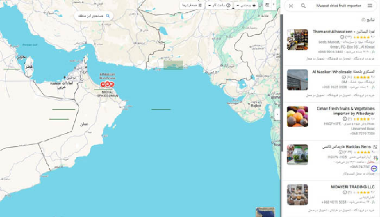Open the Thamarat Albasateen photo thumbnail
The height and width of the screenshot is (217, 380).
[298, 40]
